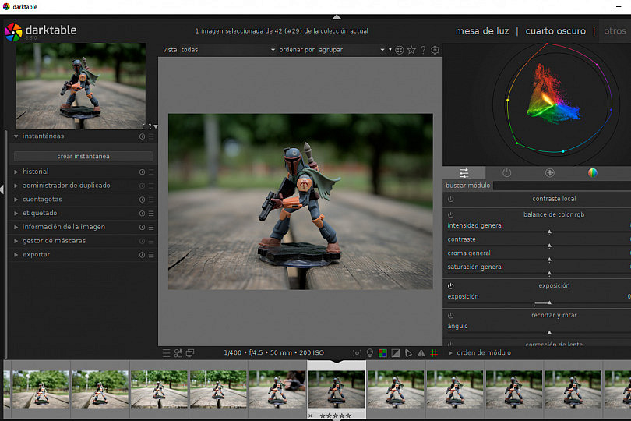This screenshot has width=631, height=421.
Task: Switch to mesa de luz view
Action: [x=482, y=31]
